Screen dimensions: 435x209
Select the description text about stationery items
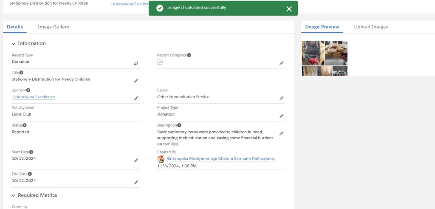pyautogui.click(x=215, y=138)
